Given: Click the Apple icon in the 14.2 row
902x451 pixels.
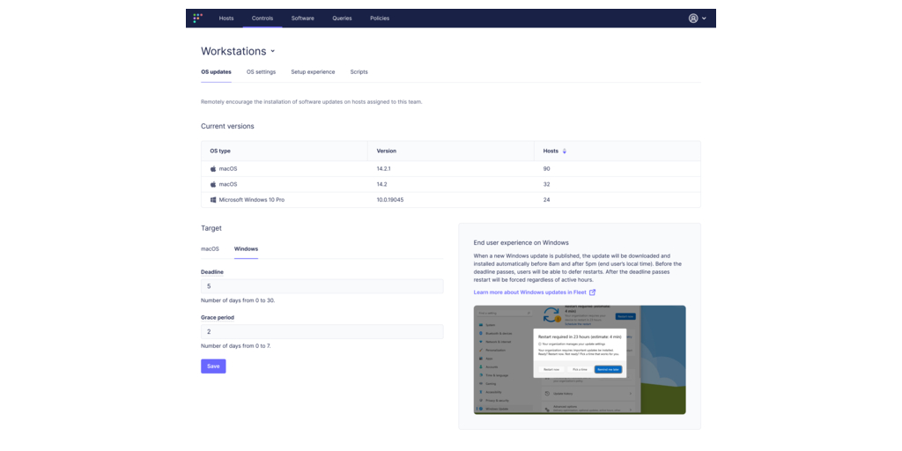Looking at the screenshot, I should [x=213, y=184].
